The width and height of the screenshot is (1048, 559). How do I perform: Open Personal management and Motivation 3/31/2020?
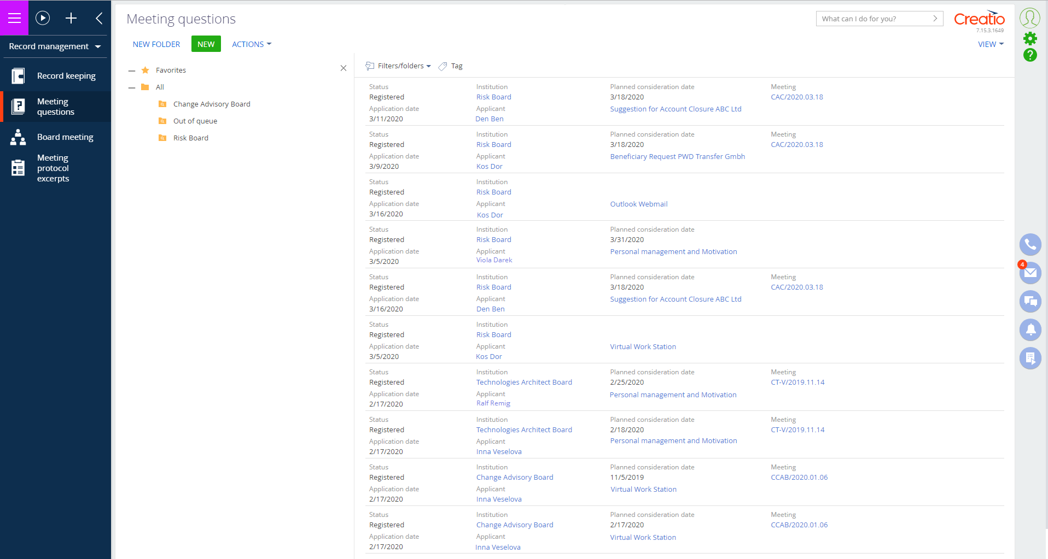(x=674, y=251)
